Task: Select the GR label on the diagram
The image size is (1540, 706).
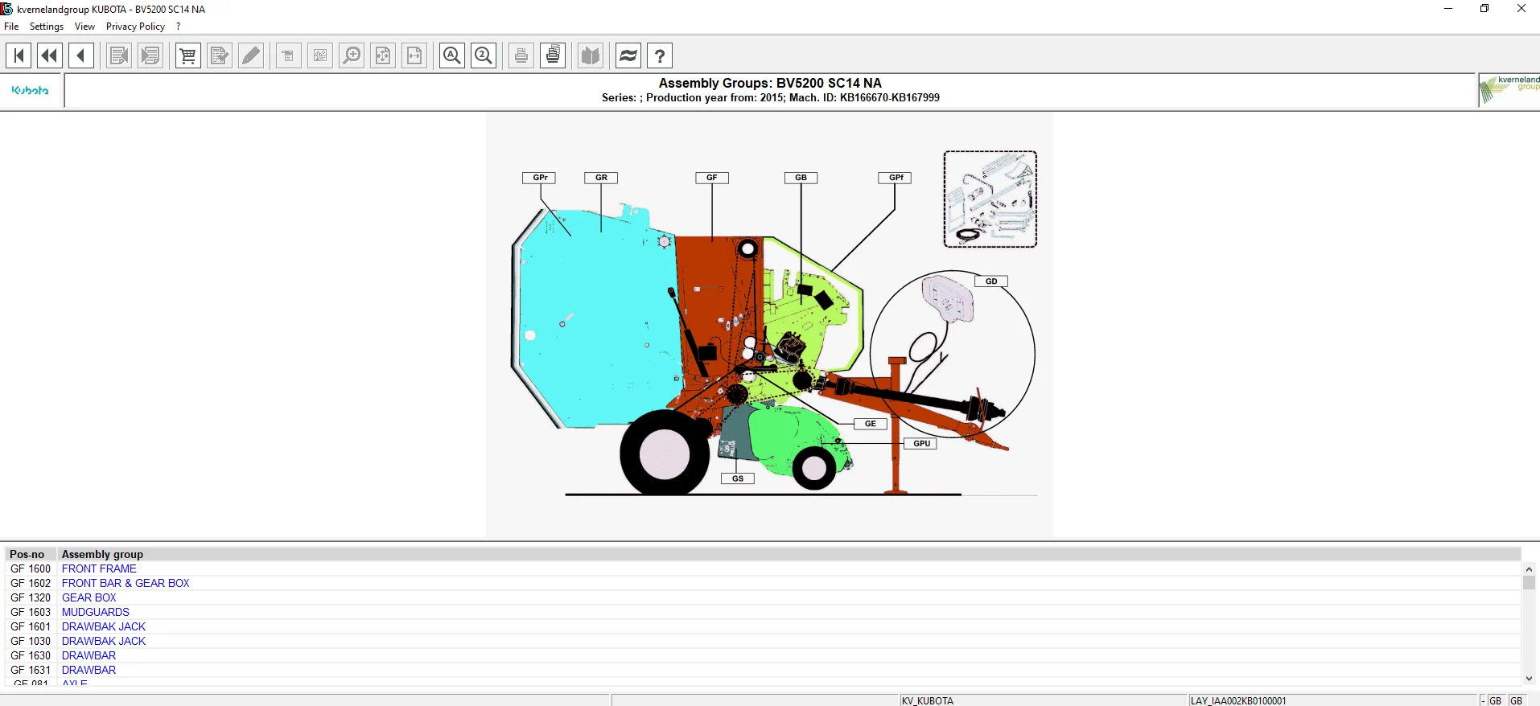Action: [x=601, y=178]
